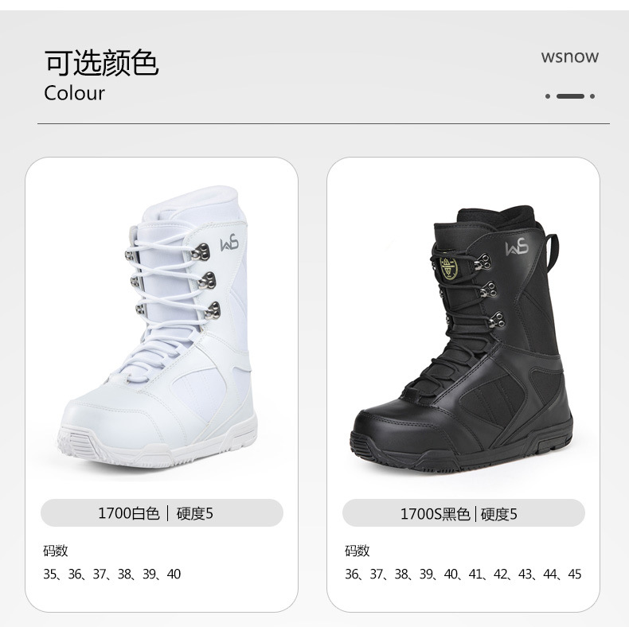This screenshot has height=627, width=629.
Task: Click the wsnow brand logo text
Action: (569, 56)
